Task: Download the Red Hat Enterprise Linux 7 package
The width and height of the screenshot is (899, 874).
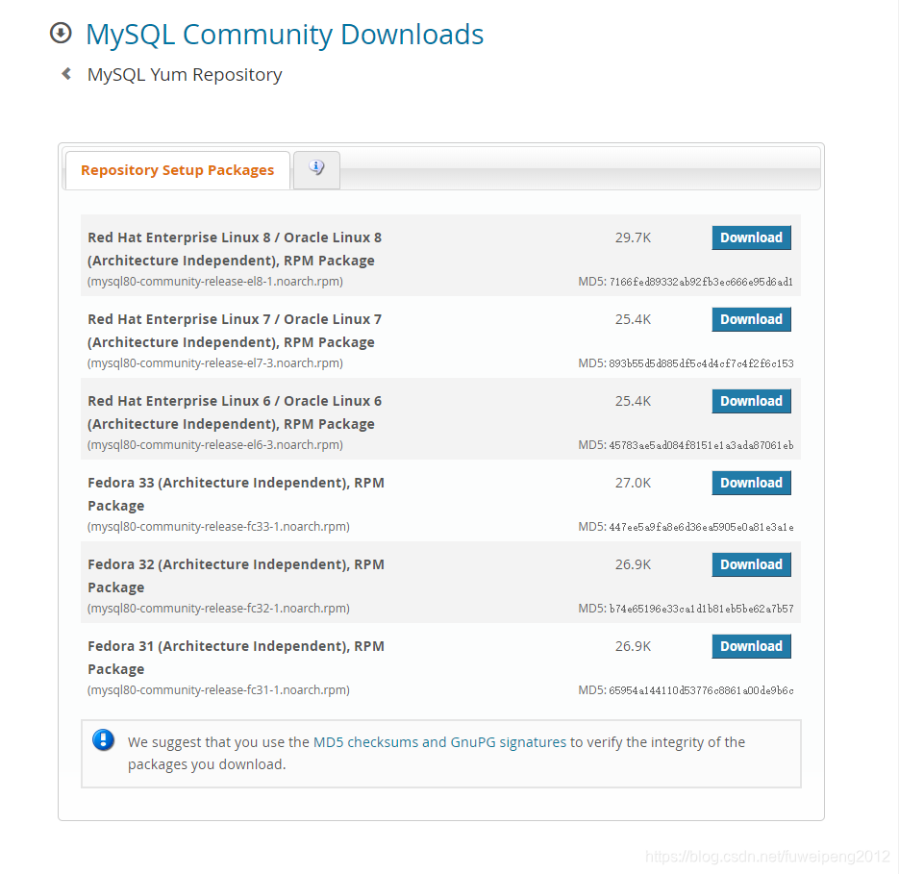Action: 751,319
